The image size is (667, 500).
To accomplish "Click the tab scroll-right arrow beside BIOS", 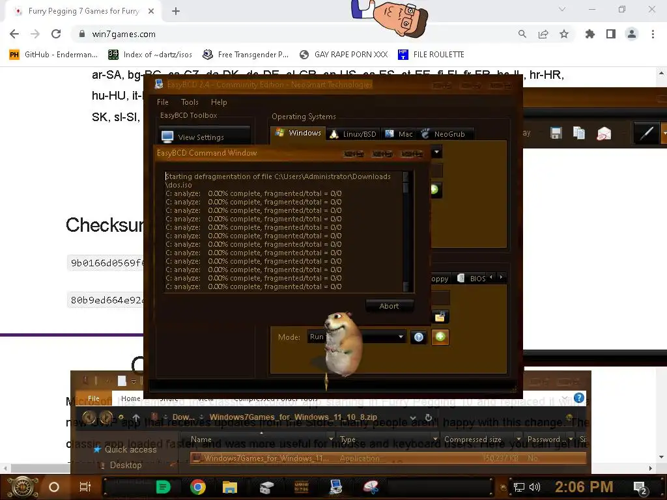I will [501, 277].
